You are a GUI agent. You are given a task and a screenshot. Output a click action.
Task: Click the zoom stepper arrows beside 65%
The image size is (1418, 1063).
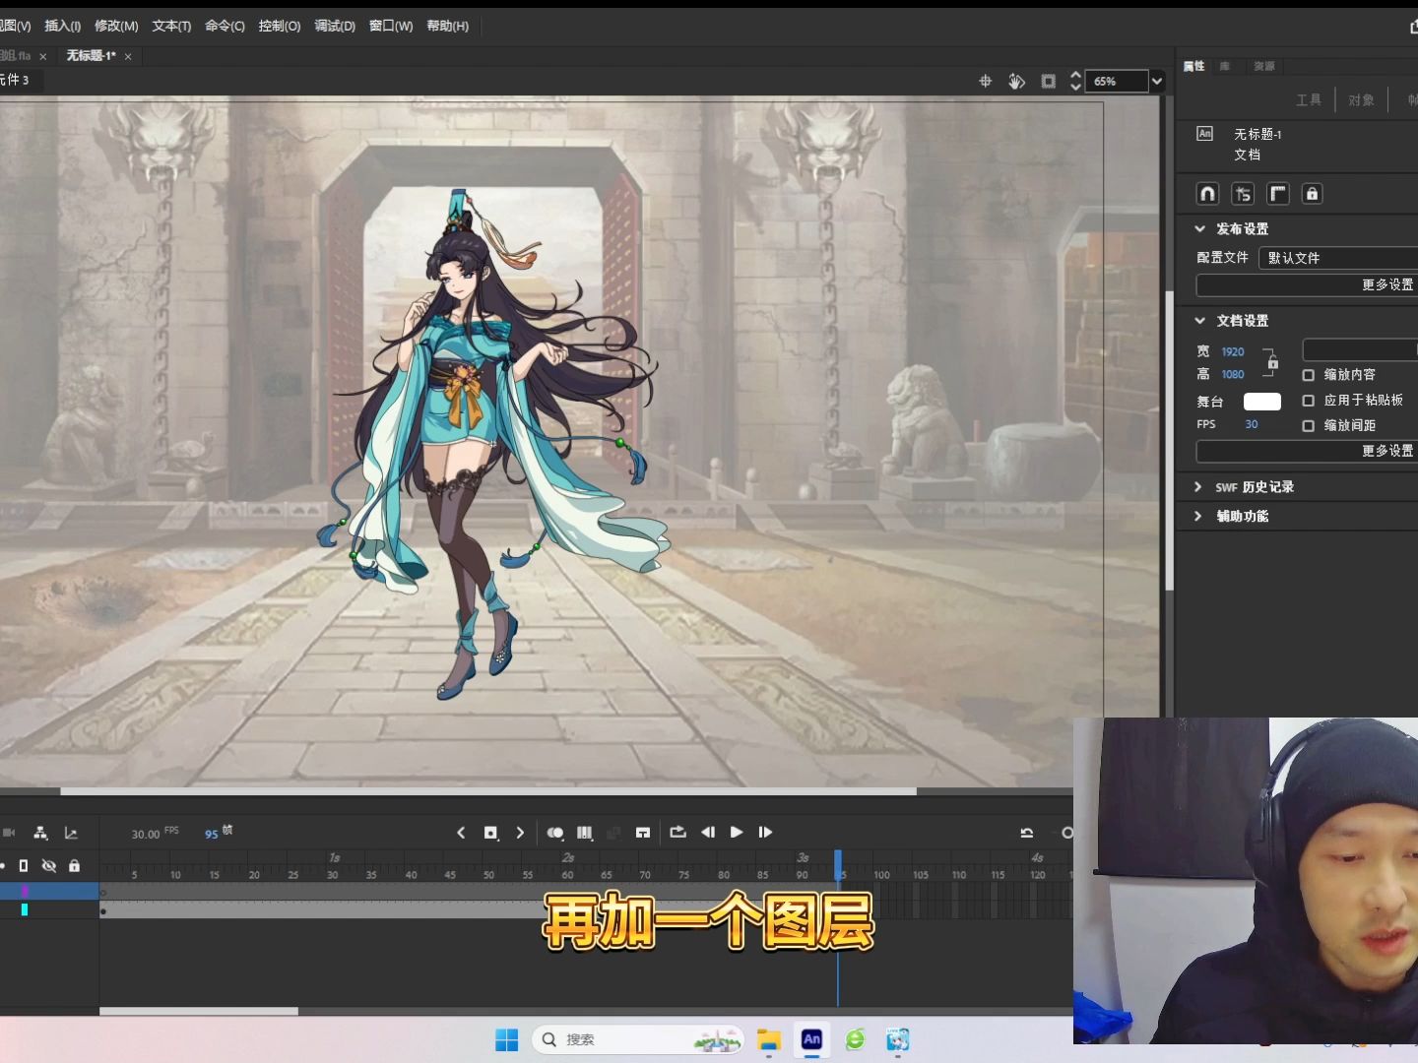(1075, 81)
